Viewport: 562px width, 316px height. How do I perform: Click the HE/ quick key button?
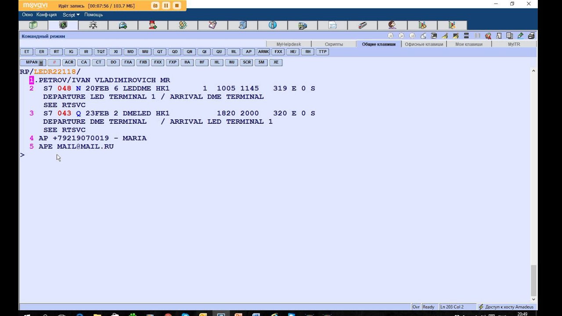[x=293, y=52]
